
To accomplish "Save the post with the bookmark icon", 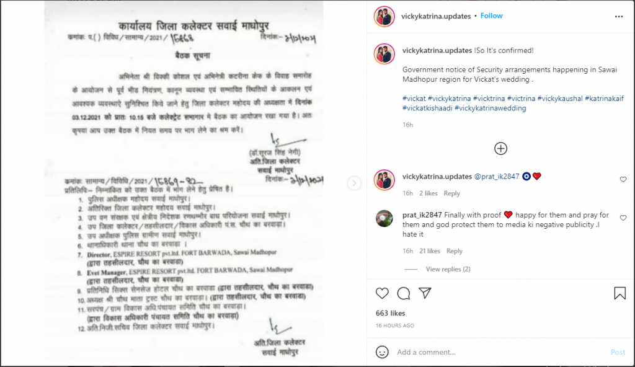I will point(619,293).
